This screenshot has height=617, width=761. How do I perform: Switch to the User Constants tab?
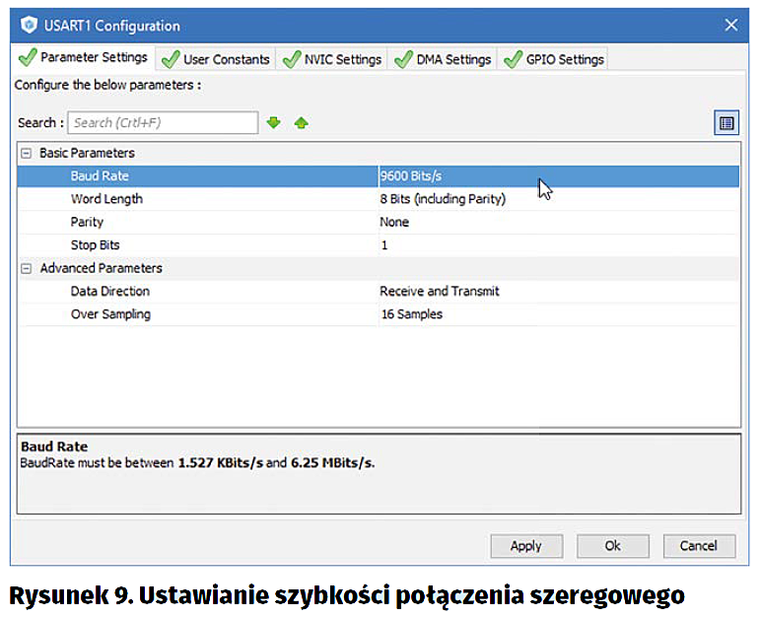pos(217,59)
